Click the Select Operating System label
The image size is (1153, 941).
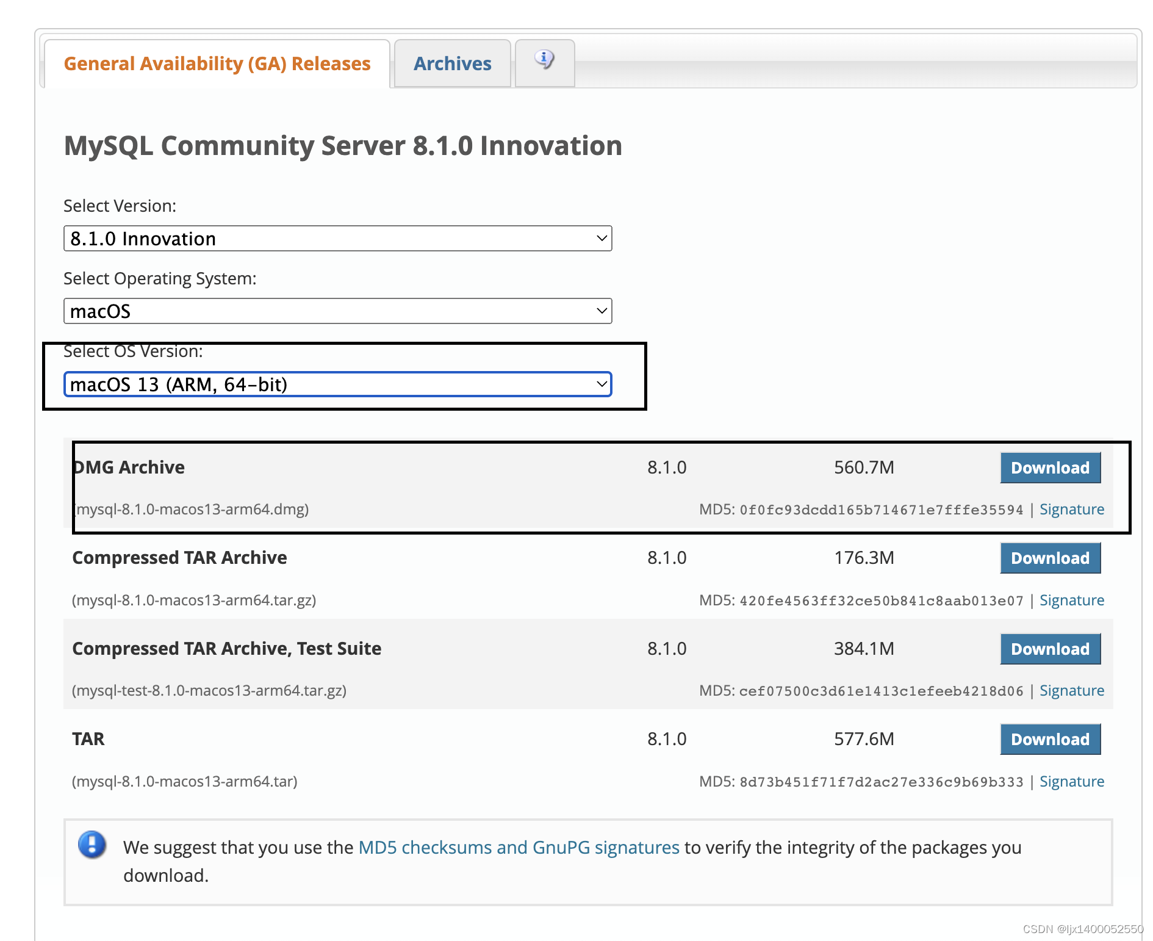pyautogui.click(x=160, y=279)
